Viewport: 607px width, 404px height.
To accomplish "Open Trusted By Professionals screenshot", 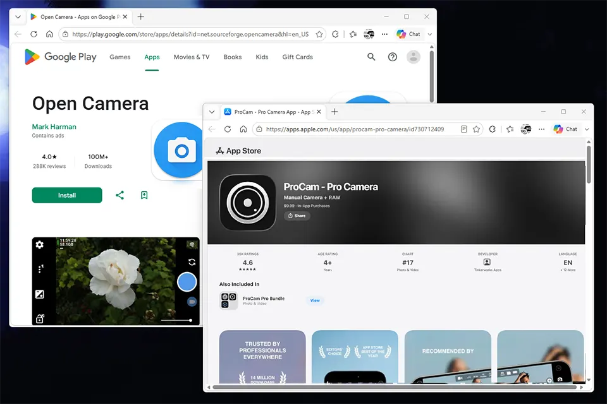I will point(262,357).
